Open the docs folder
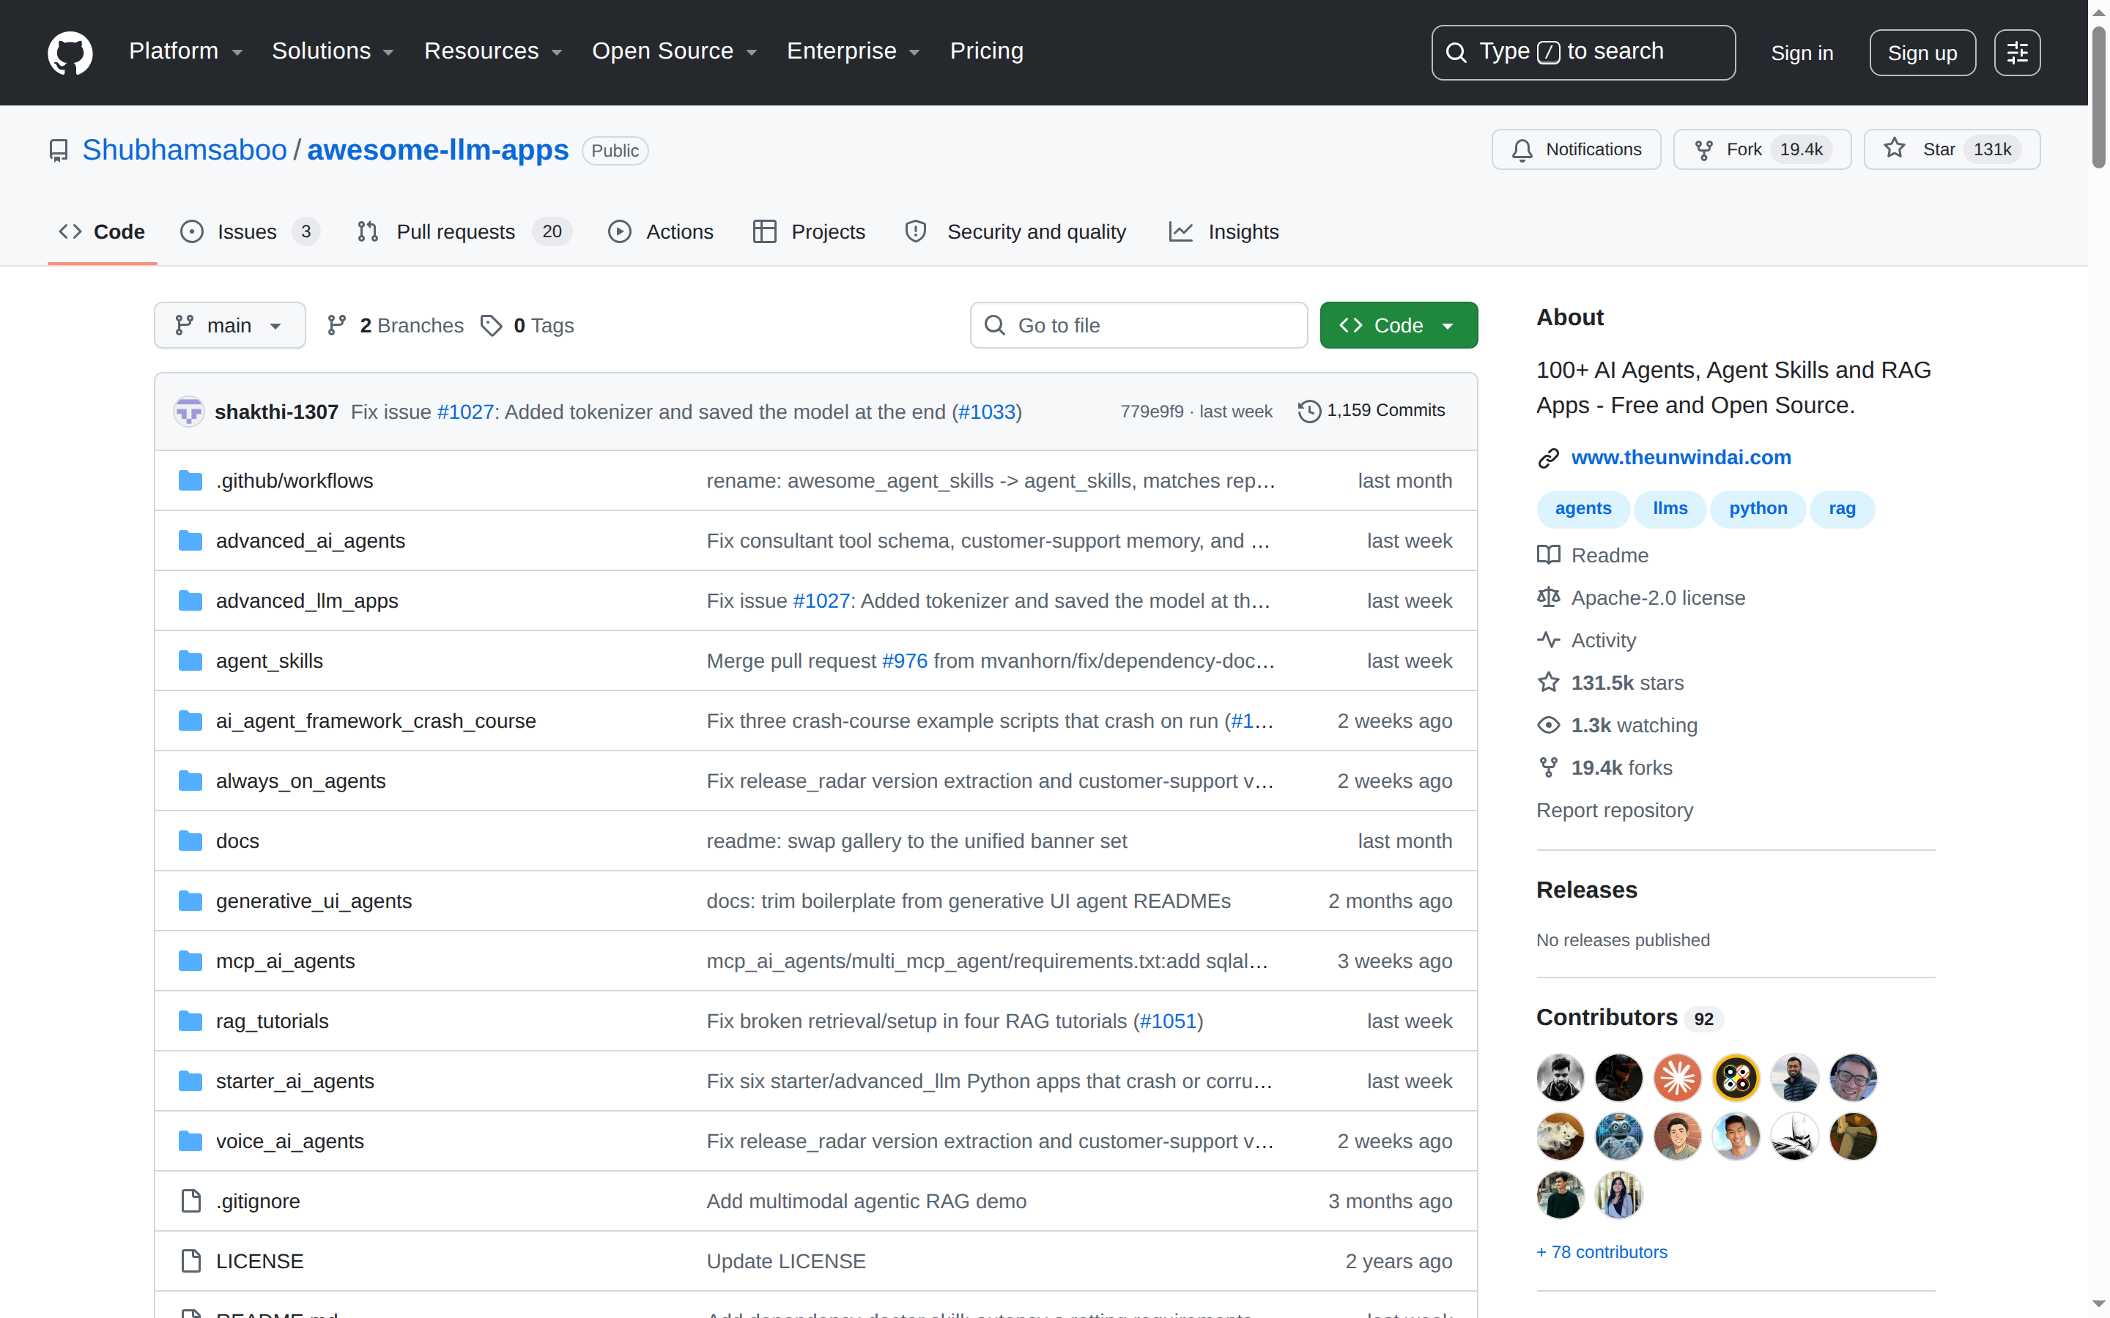The width and height of the screenshot is (2110, 1318). pos(237,841)
